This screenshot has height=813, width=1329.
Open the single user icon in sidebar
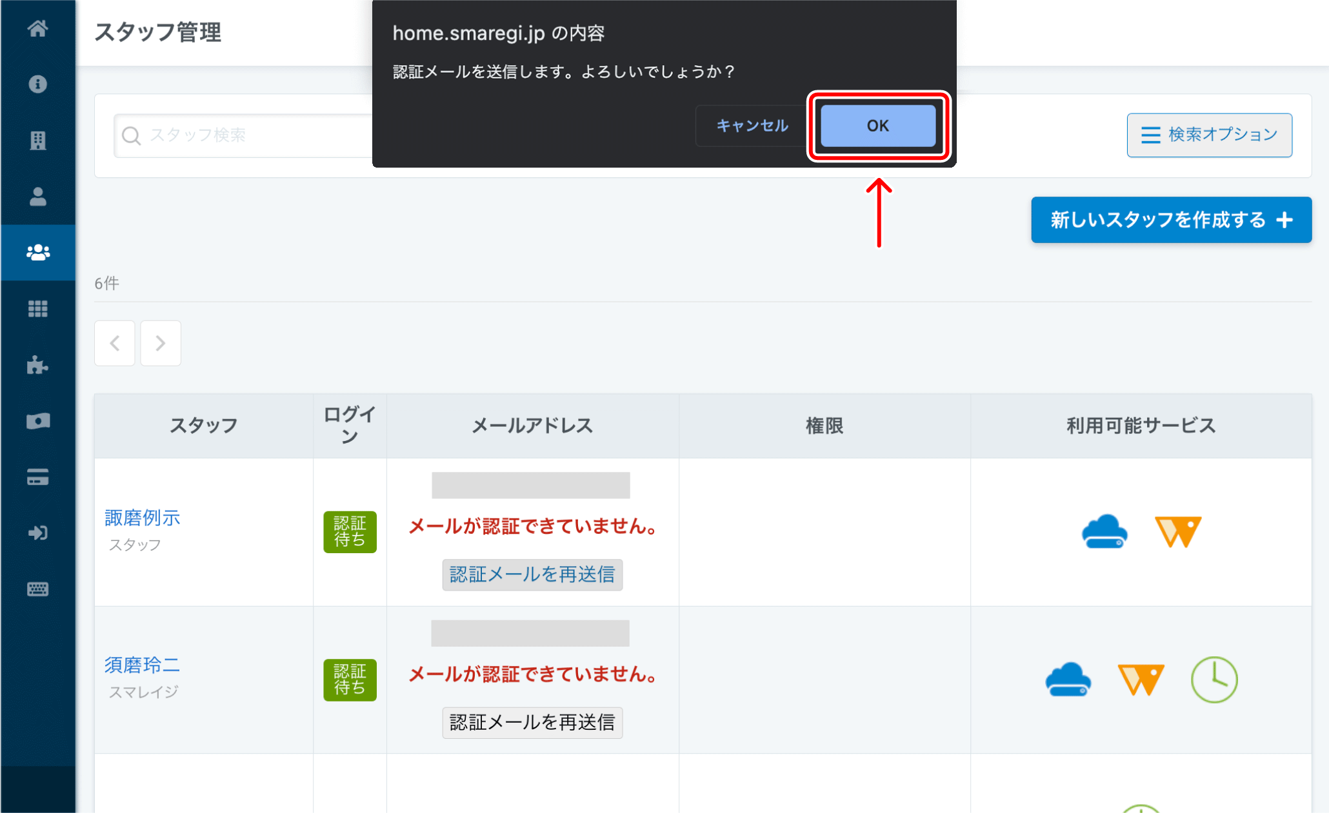coord(37,197)
